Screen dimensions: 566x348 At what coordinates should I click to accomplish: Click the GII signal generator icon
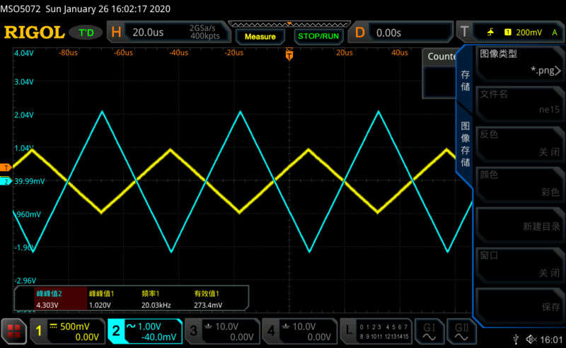tap(461, 330)
